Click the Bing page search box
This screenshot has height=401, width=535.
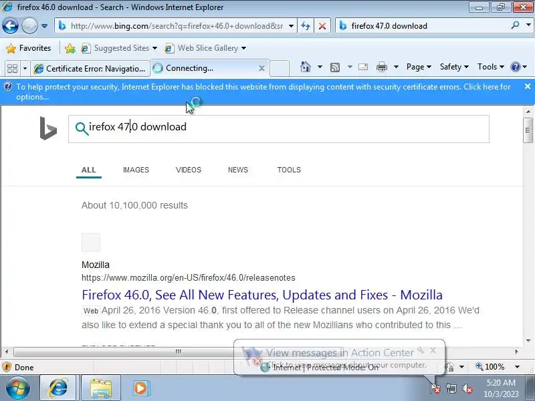(x=278, y=129)
